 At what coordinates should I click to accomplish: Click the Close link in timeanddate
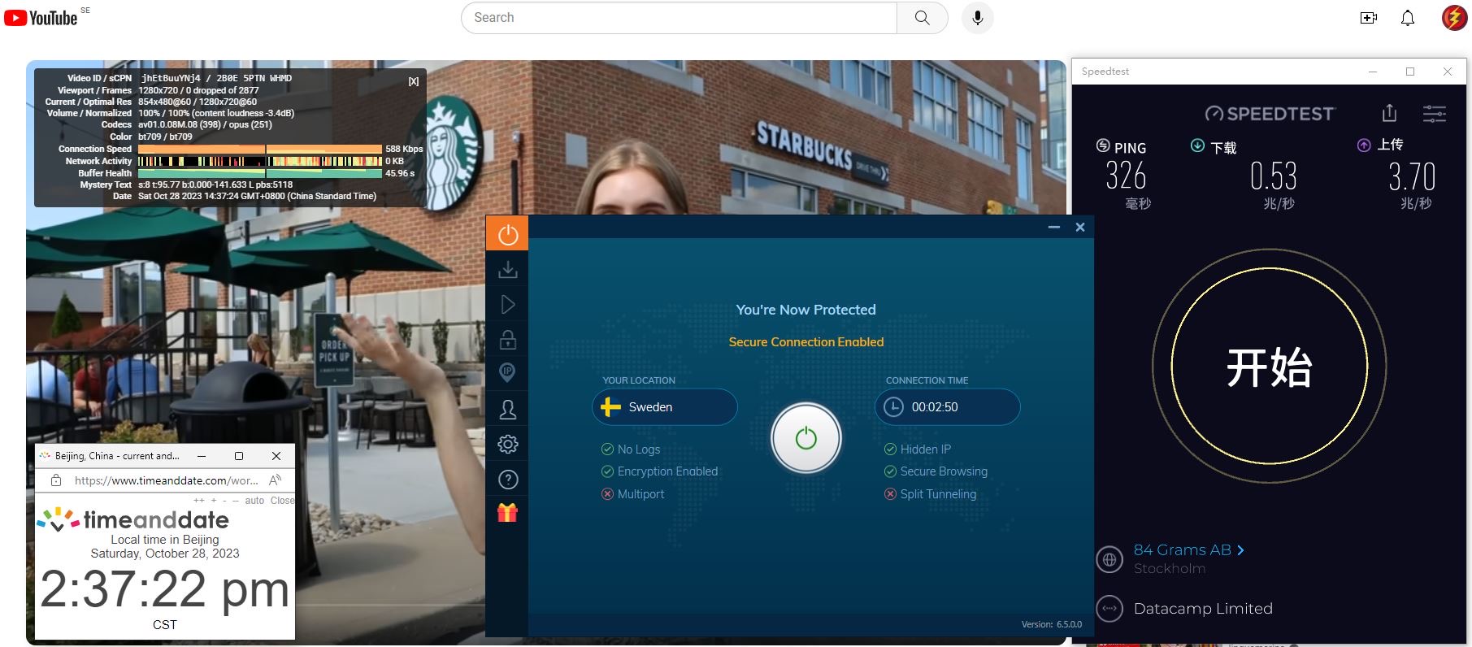282,501
